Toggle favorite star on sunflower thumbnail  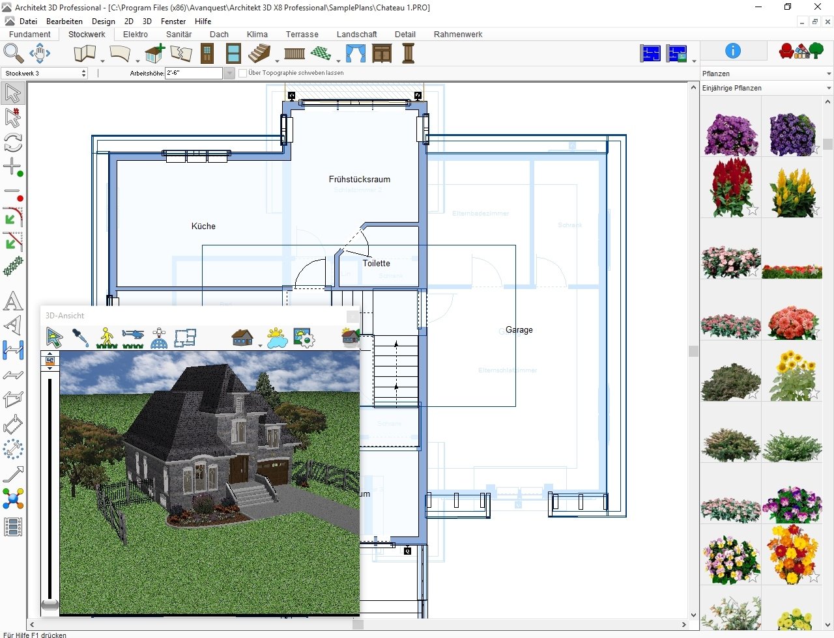point(813,394)
